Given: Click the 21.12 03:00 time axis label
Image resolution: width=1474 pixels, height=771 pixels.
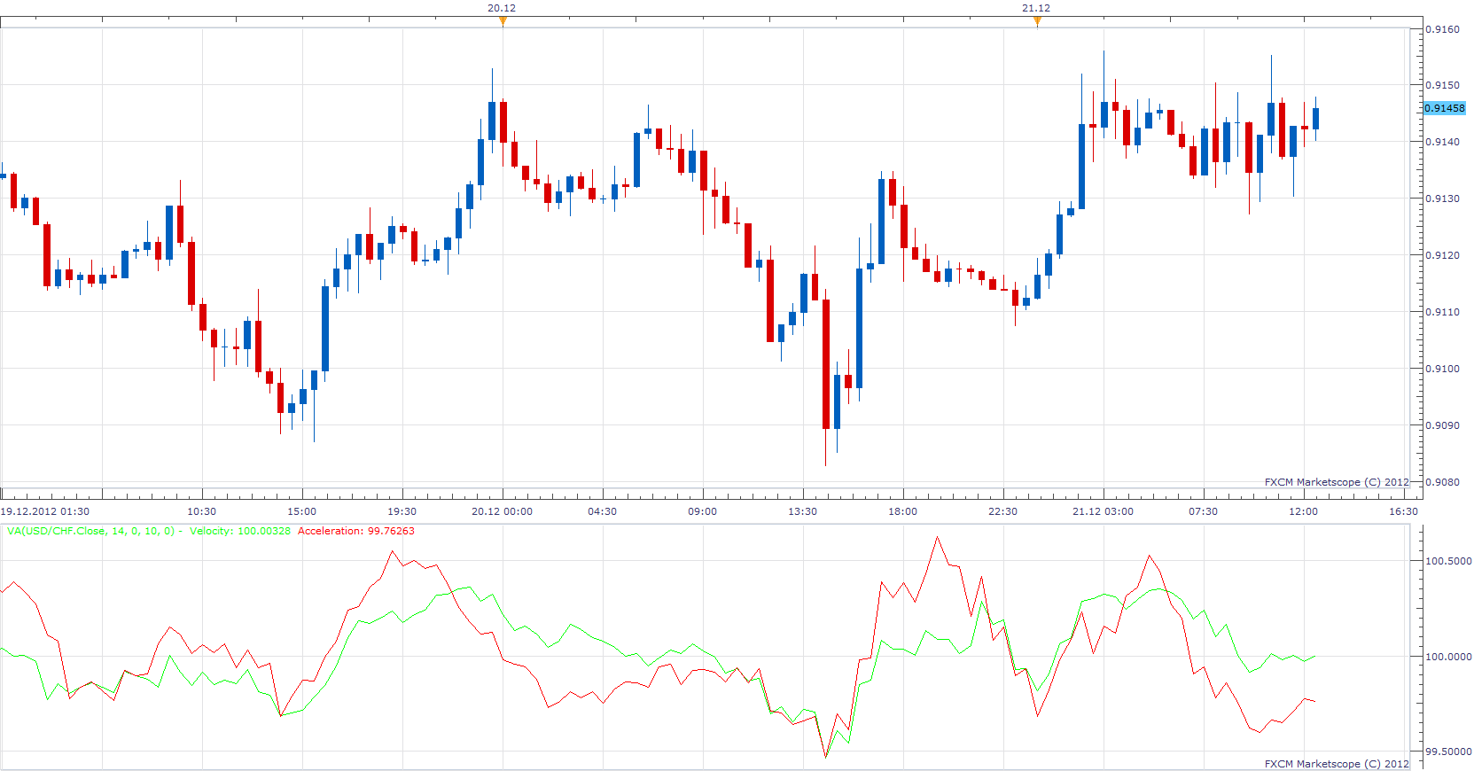Looking at the screenshot, I should 1104,511.
